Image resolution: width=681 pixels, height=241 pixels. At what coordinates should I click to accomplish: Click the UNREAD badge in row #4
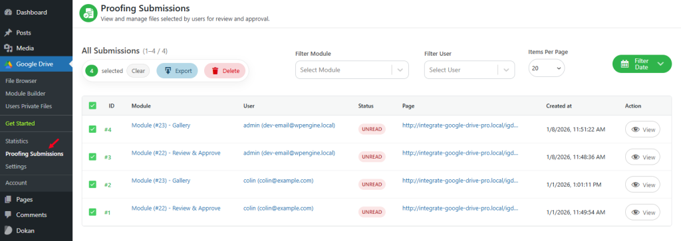click(372, 129)
